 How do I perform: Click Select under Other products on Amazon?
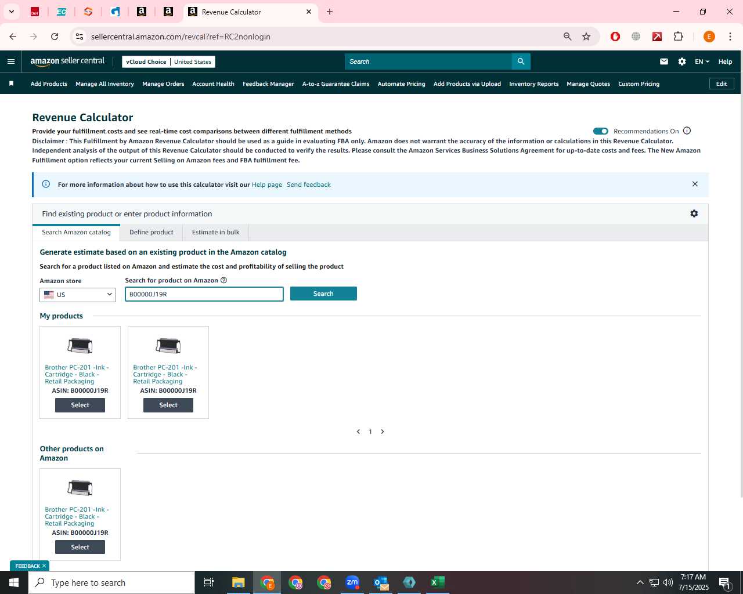[80, 547]
